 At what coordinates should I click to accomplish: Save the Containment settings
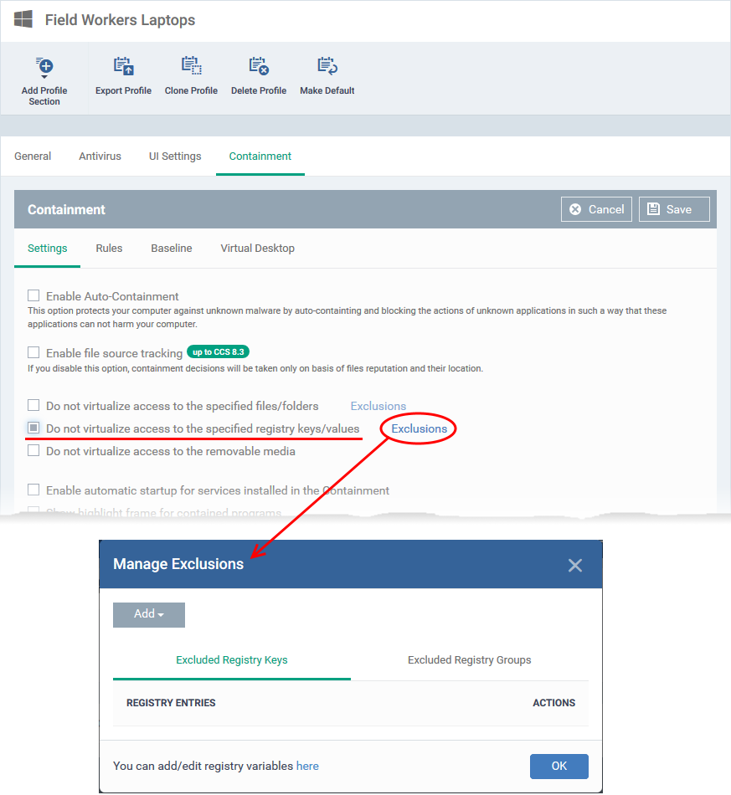tap(674, 209)
